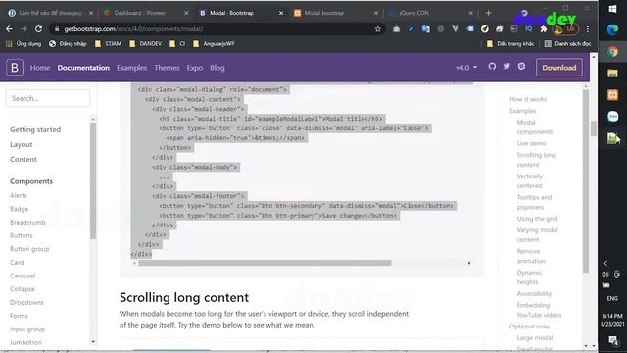Click the Chrome icon in the taskbar
Viewport: 627px width, 353px height.
click(612, 52)
